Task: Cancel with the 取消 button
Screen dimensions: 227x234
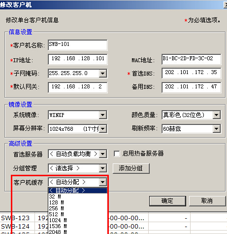Action: point(207,201)
